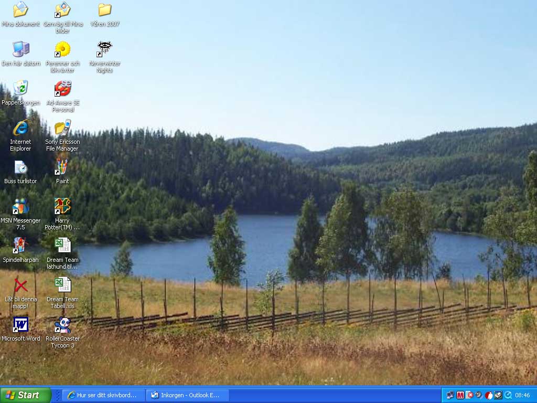Select the Våren 2007 folder

click(x=104, y=9)
